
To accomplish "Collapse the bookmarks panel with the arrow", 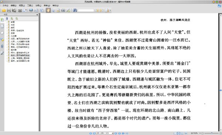I will tap(37, 14).
